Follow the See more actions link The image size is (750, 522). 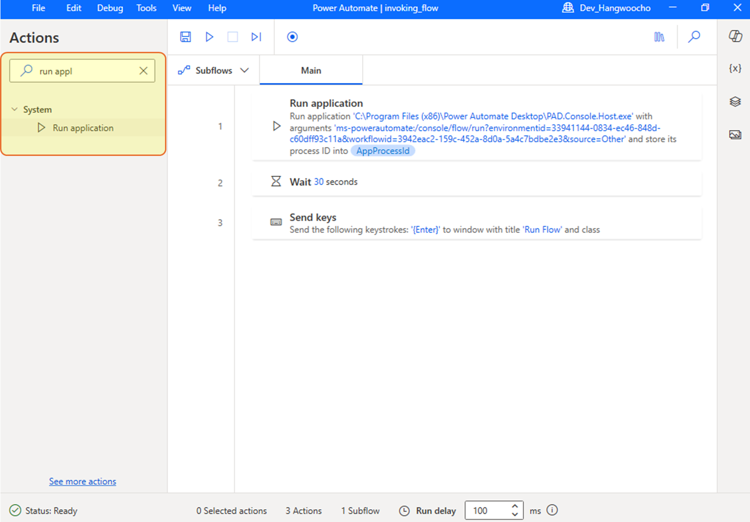82,481
